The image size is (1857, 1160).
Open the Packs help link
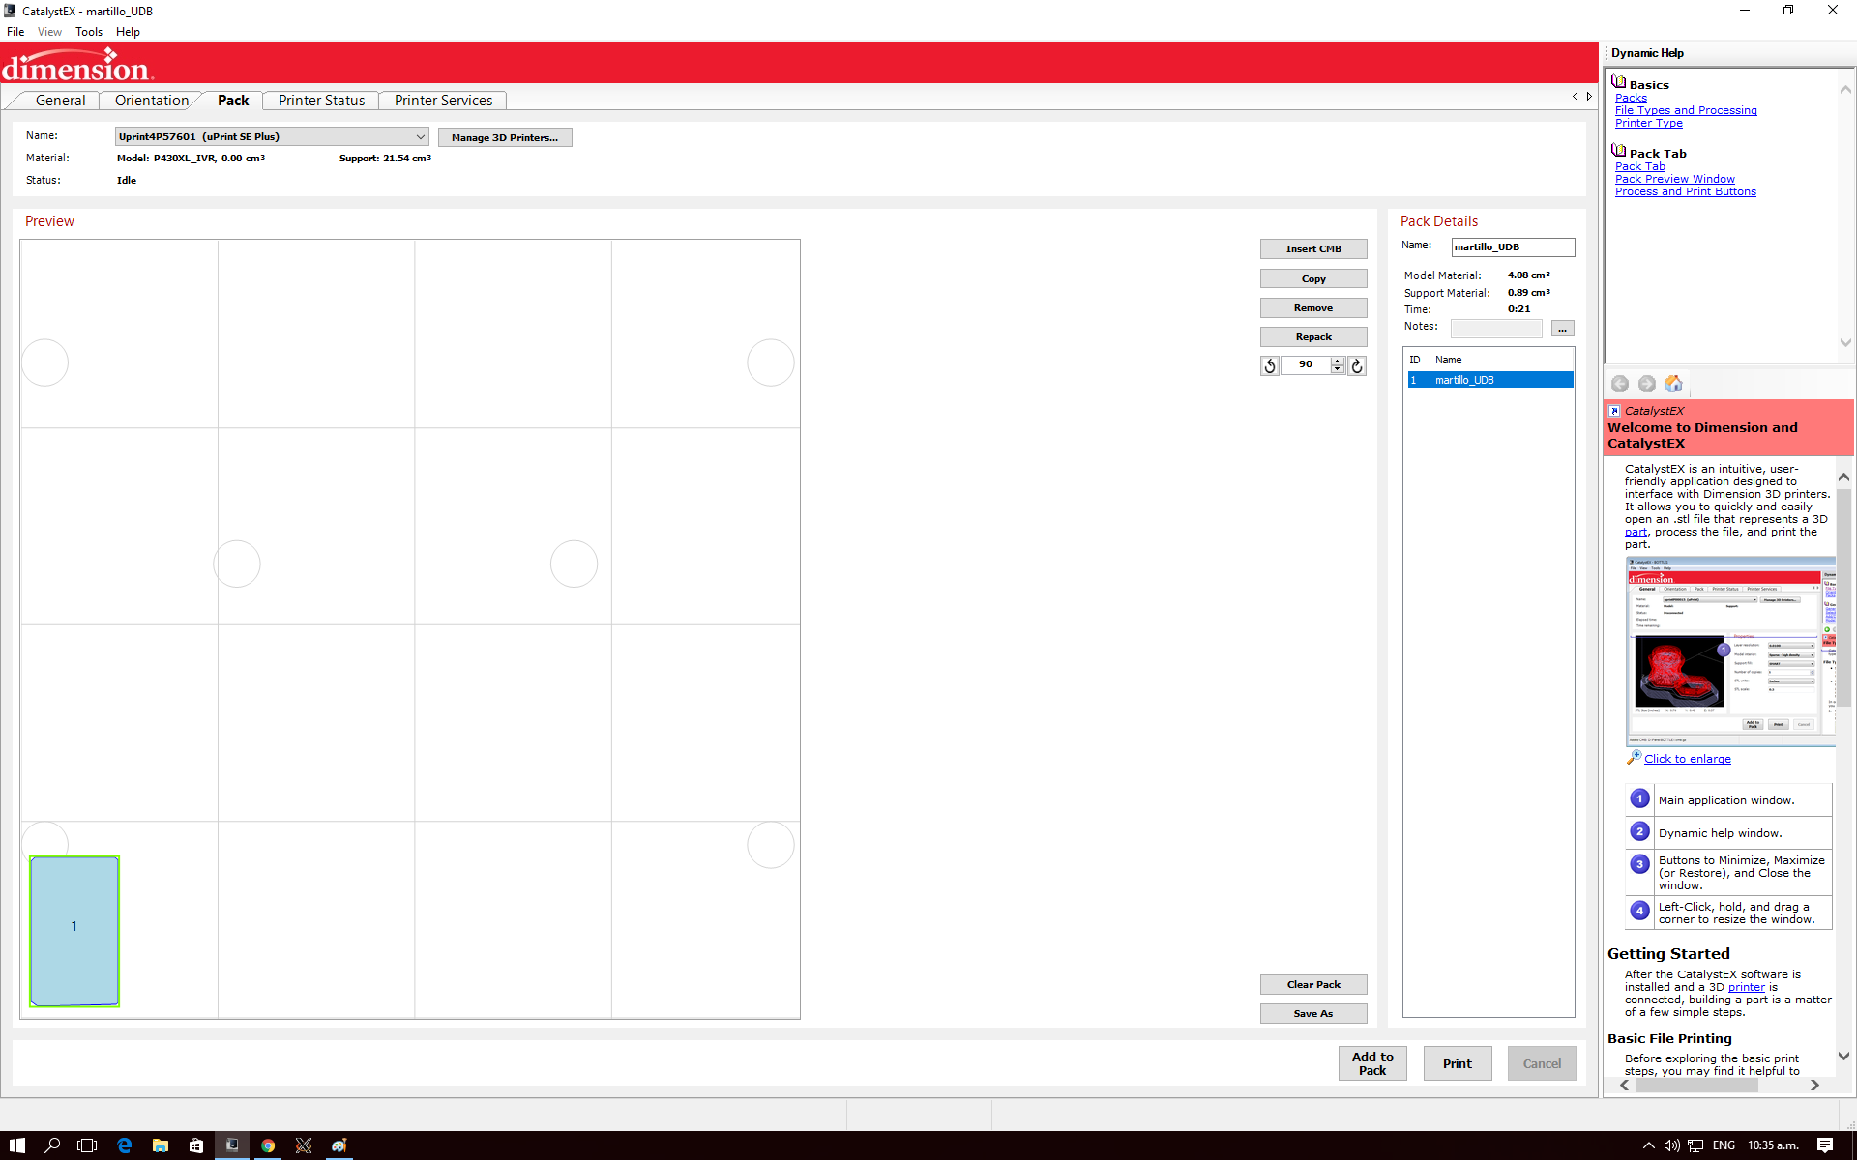coord(1631,98)
